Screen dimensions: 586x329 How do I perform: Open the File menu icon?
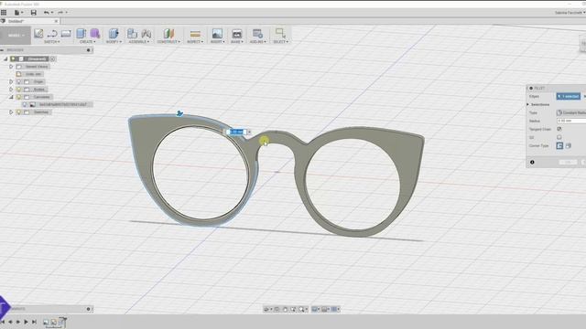pos(17,12)
